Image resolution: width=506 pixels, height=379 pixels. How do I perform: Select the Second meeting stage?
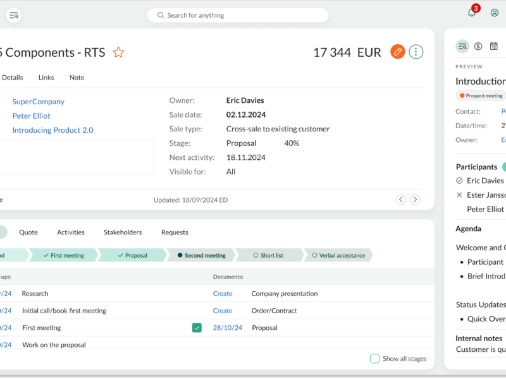(201, 255)
